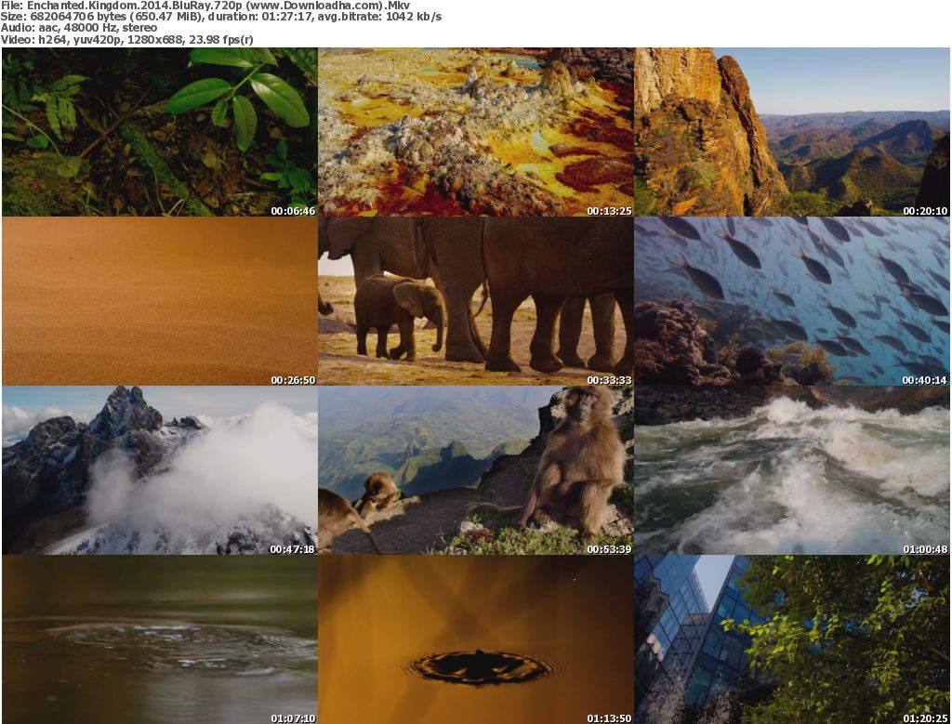This screenshot has width=952, height=724.
Task: Click the 00:53:39 timestamp
Action: point(610,549)
